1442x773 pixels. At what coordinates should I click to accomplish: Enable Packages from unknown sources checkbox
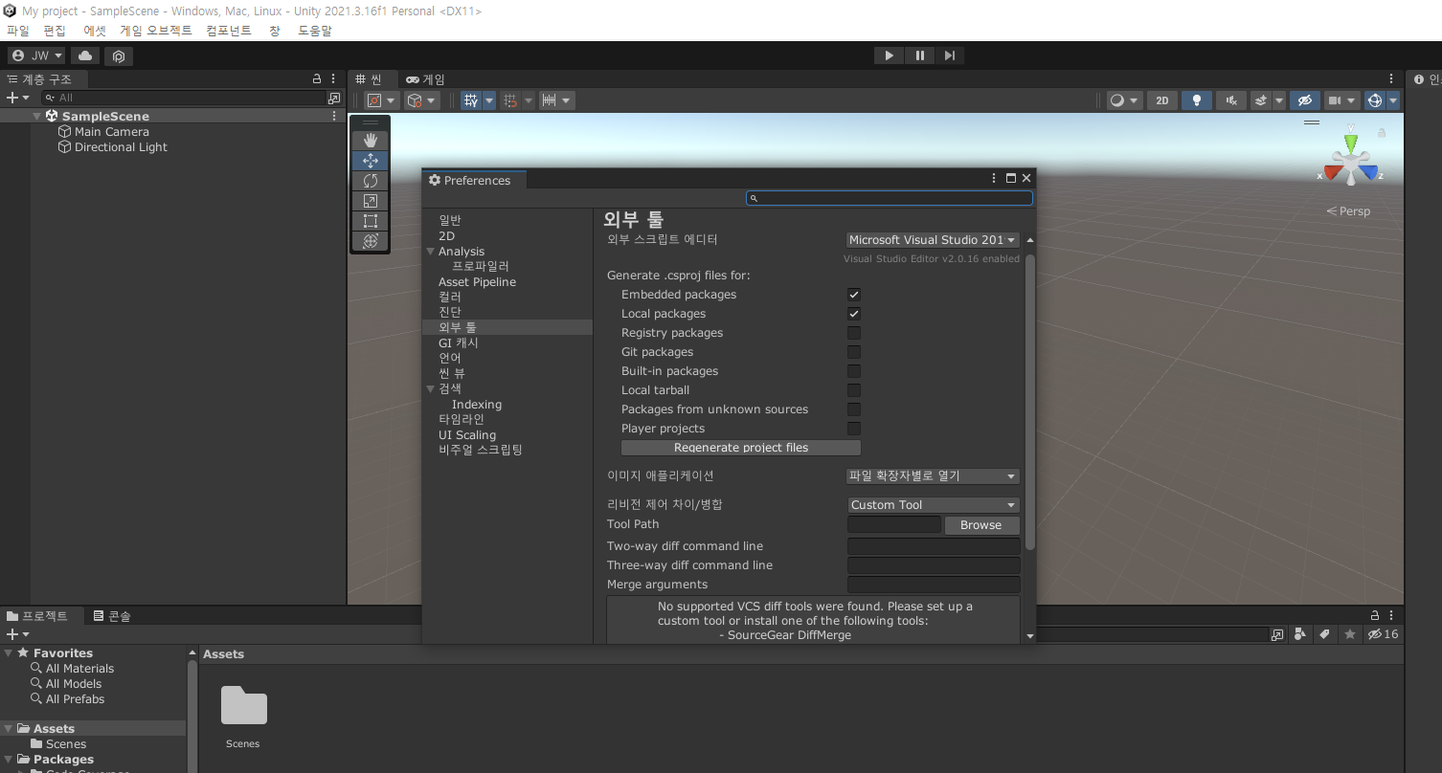point(854,409)
